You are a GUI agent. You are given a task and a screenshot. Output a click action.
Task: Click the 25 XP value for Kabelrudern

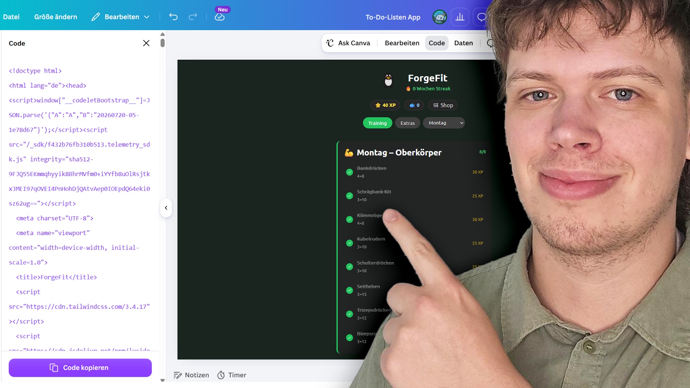(x=478, y=243)
